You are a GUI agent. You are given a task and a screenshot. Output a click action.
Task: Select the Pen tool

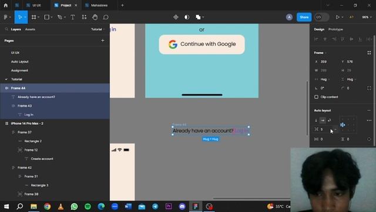click(60, 17)
